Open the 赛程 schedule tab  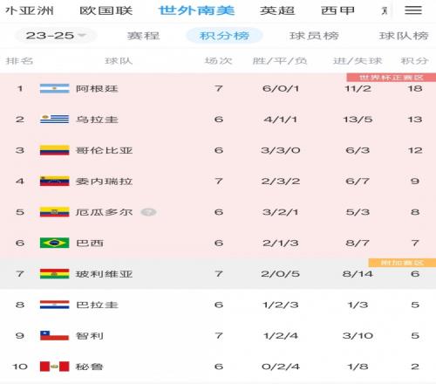click(x=143, y=36)
